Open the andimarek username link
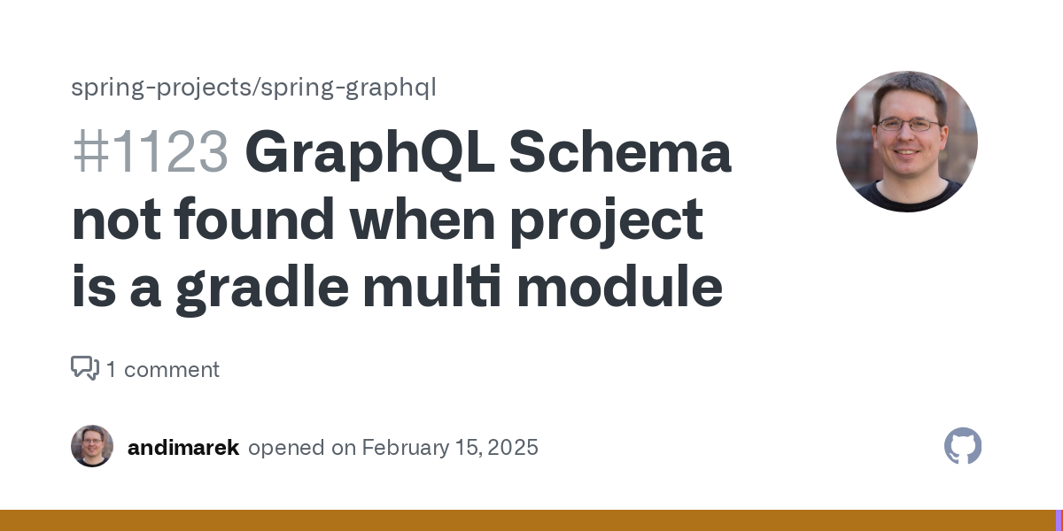This screenshot has height=531, width=1063. 183,448
